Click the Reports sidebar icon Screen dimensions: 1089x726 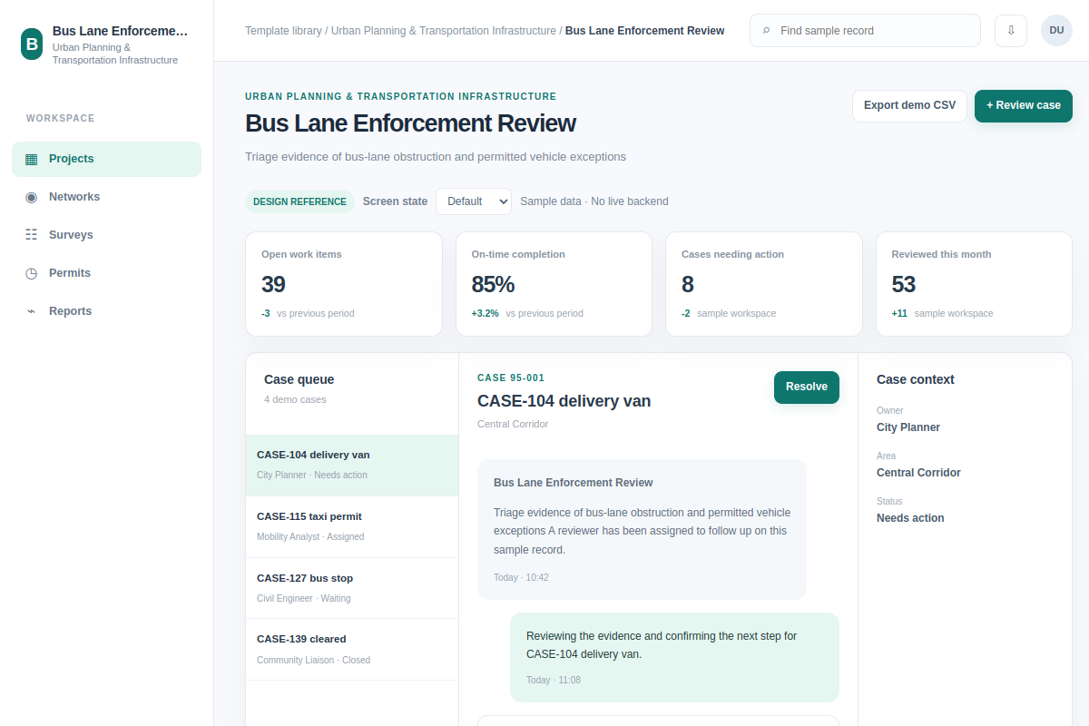pyautogui.click(x=32, y=311)
